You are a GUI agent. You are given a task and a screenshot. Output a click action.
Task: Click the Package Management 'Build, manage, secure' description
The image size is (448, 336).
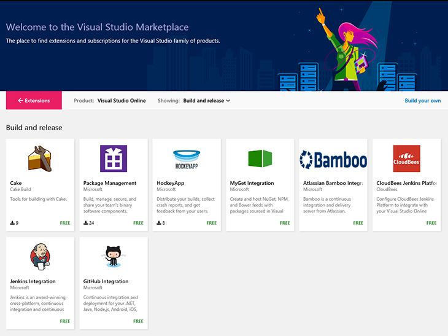click(x=110, y=205)
